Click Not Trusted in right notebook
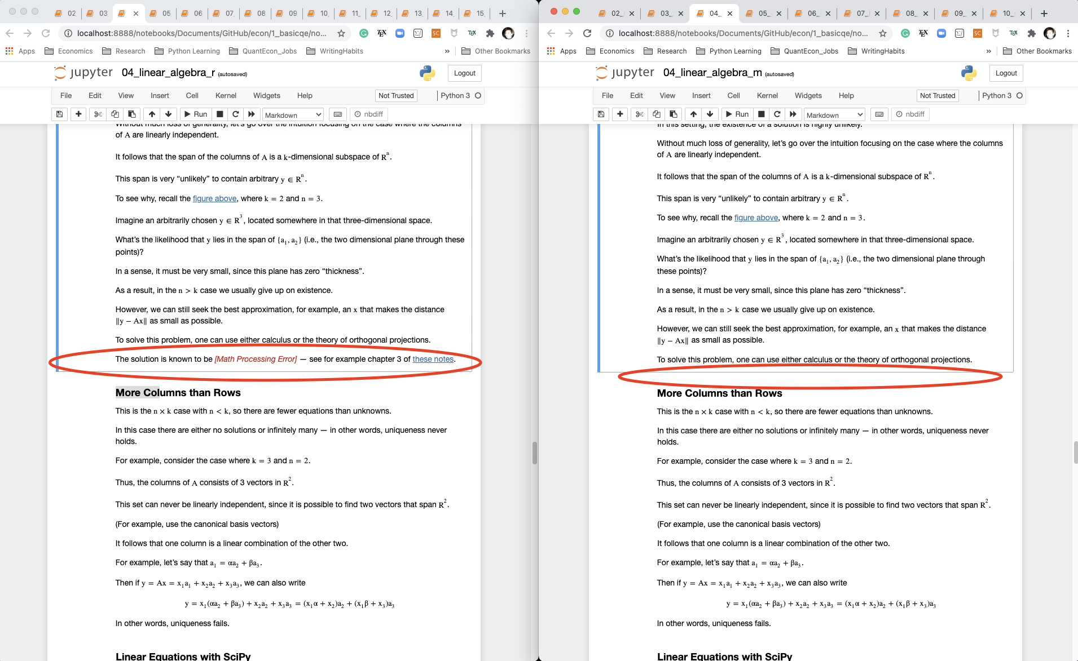The height and width of the screenshot is (661, 1078). [x=938, y=96]
